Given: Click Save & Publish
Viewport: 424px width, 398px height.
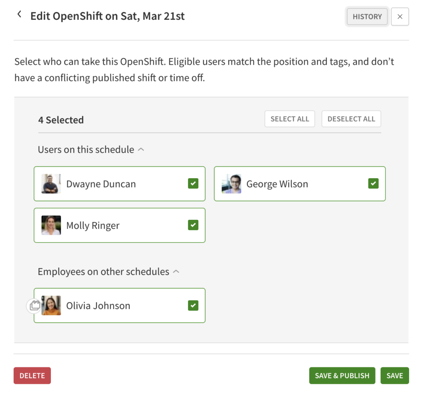Looking at the screenshot, I should coord(342,376).
